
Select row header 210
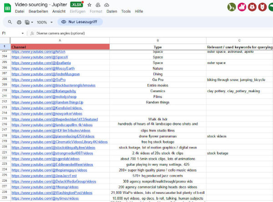tap(5, 90)
